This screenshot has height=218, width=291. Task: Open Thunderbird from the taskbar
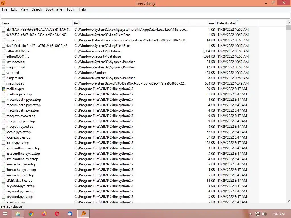point(70,214)
